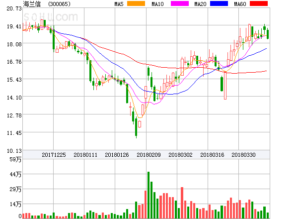Click the MA20 legend label
The width and height of the screenshot is (298, 219).
(x=200, y=4)
